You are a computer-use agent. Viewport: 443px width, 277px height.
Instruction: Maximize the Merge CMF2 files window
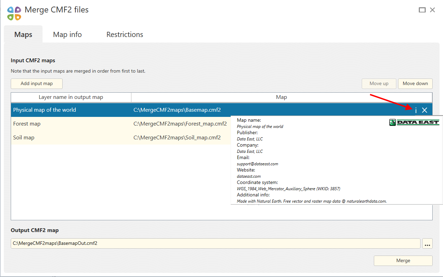[422, 10]
